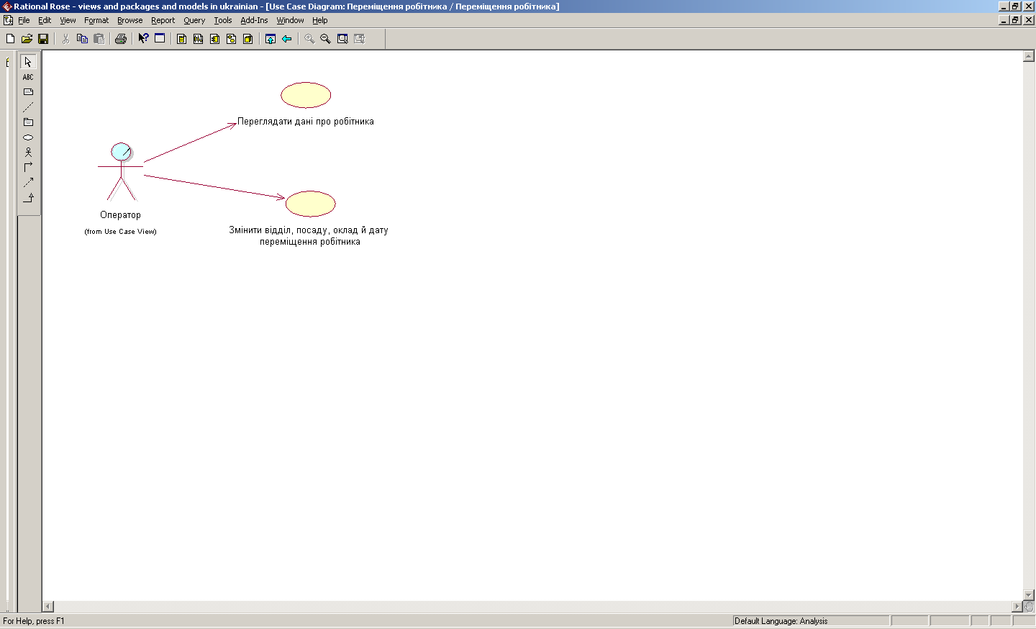Select the Anchor Note to Item line tool

28,107
